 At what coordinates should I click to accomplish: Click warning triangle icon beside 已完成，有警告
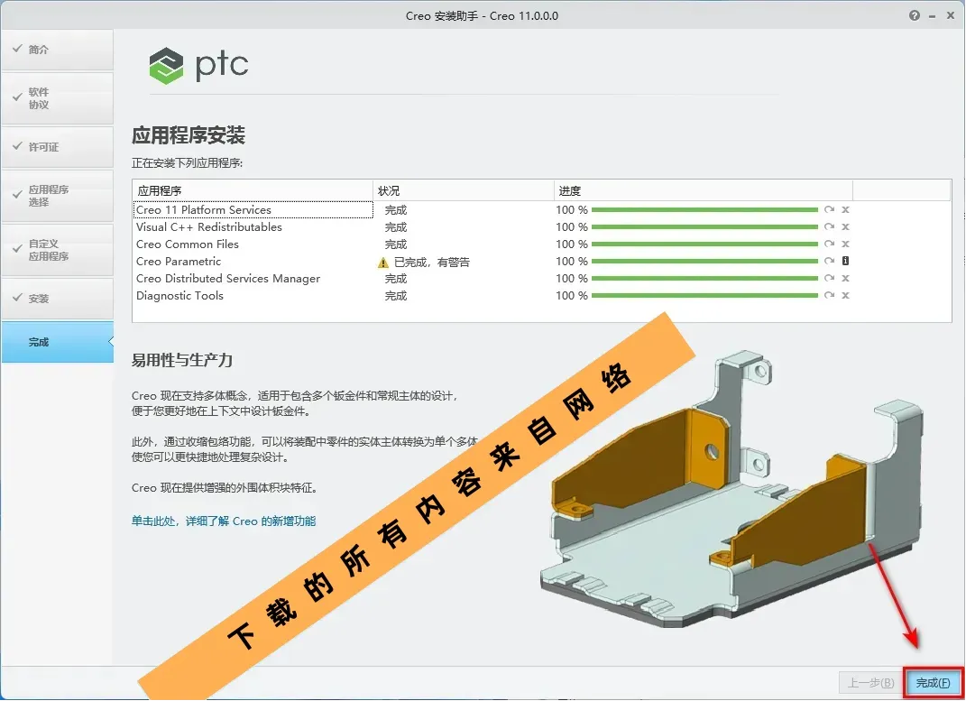(383, 263)
